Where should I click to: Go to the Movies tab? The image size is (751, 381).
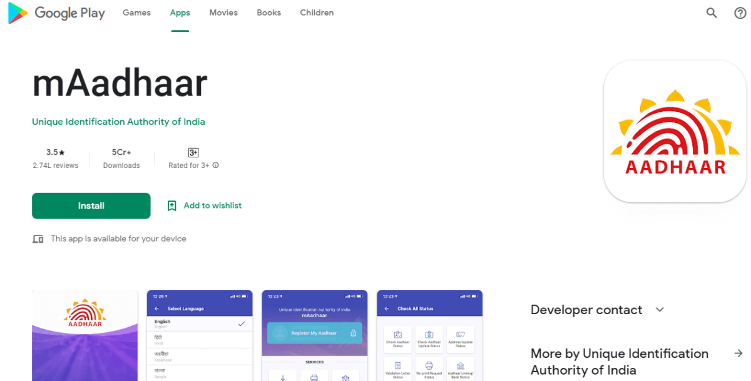click(223, 13)
